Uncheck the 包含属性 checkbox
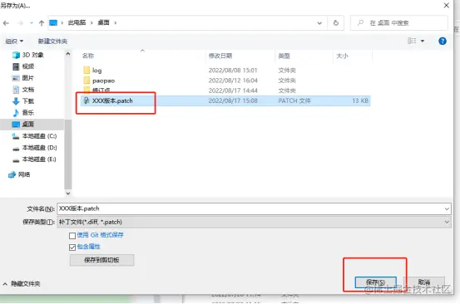The height and width of the screenshot is (304, 460). [x=72, y=248]
